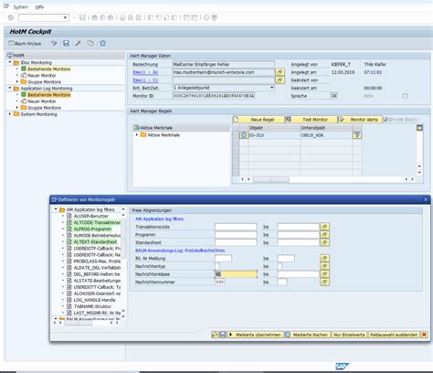Collapse the Application Log Monitoring folder
The width and height of the screenshot is (433, 373).
10,88
